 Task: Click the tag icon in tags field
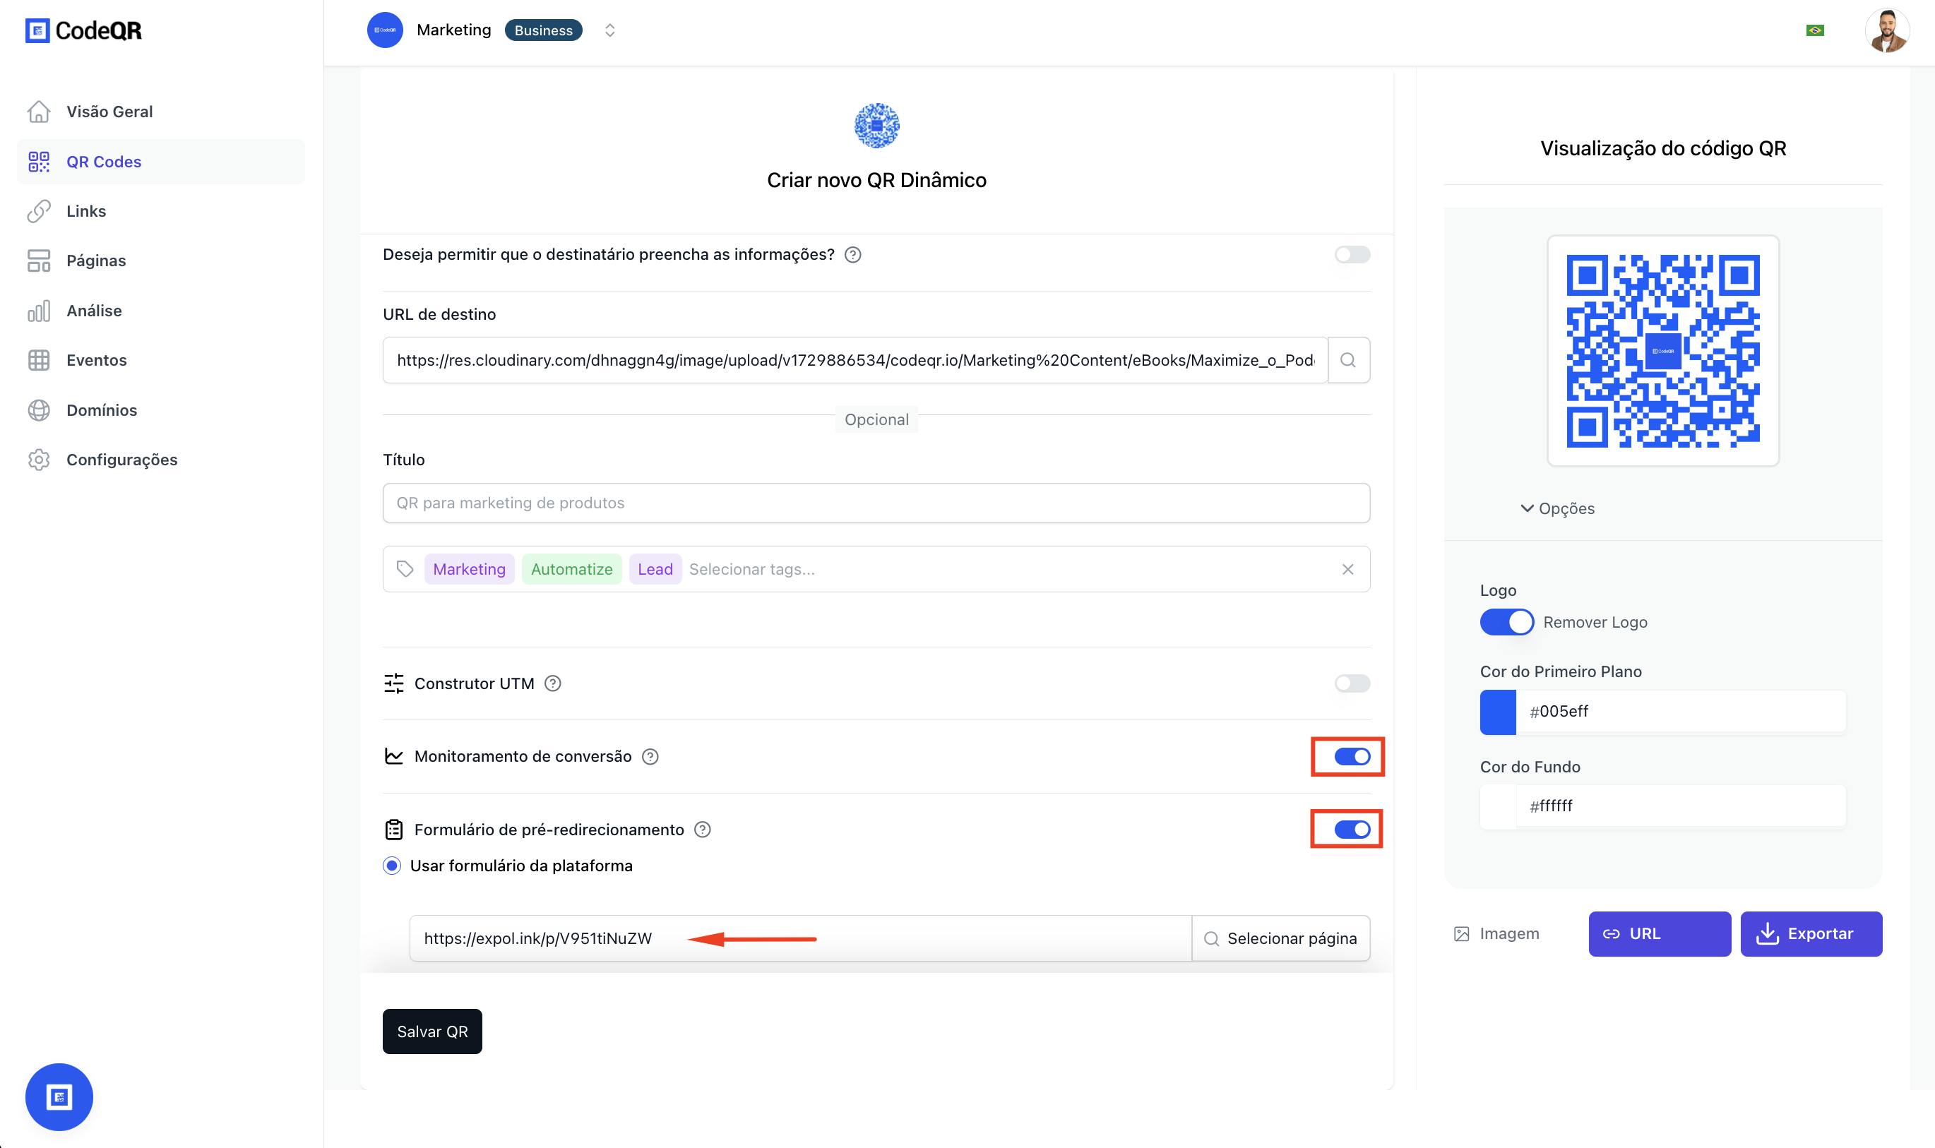tap(405, 569)
